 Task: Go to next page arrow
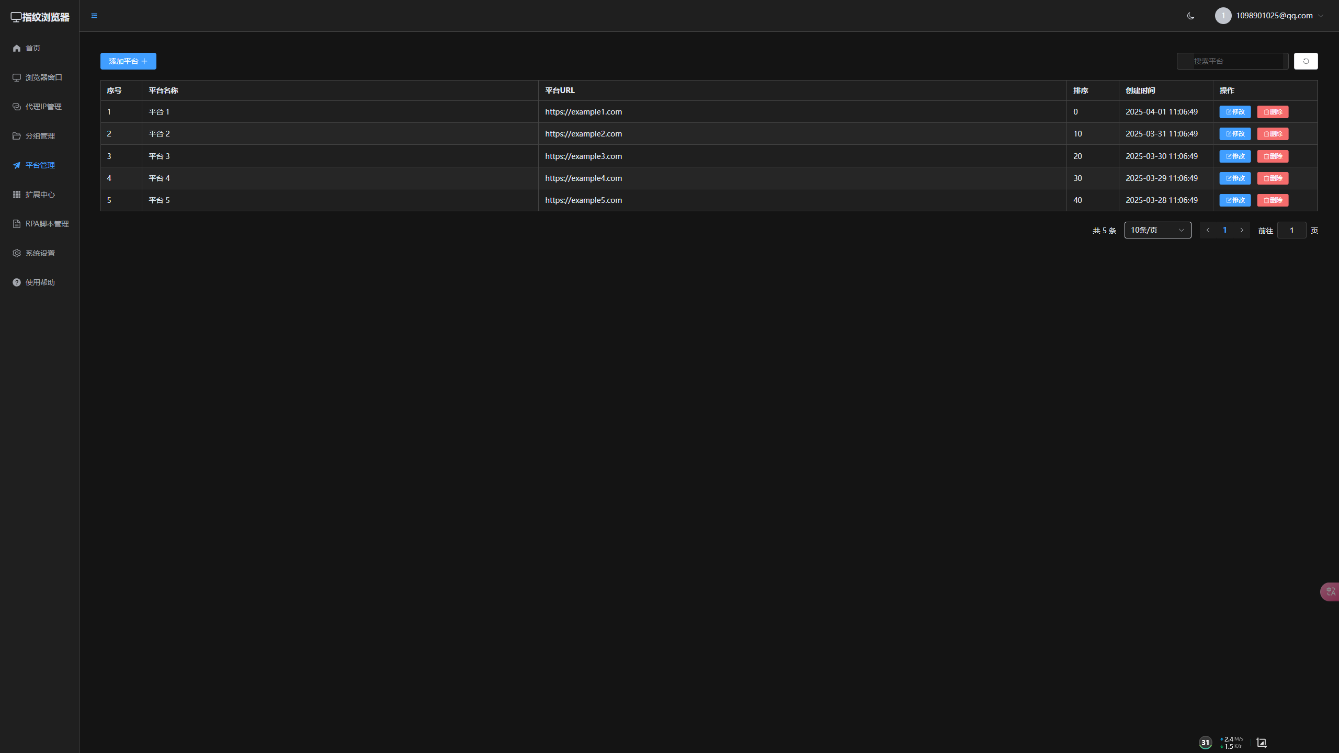1242,230
